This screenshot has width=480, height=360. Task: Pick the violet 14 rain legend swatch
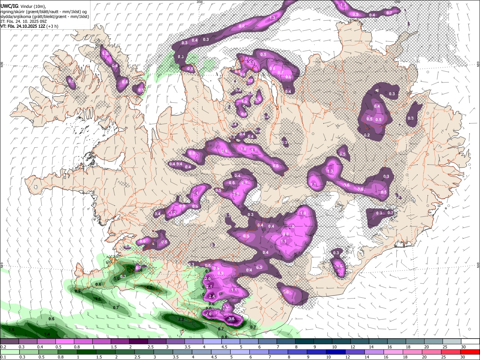coord(374,352)
